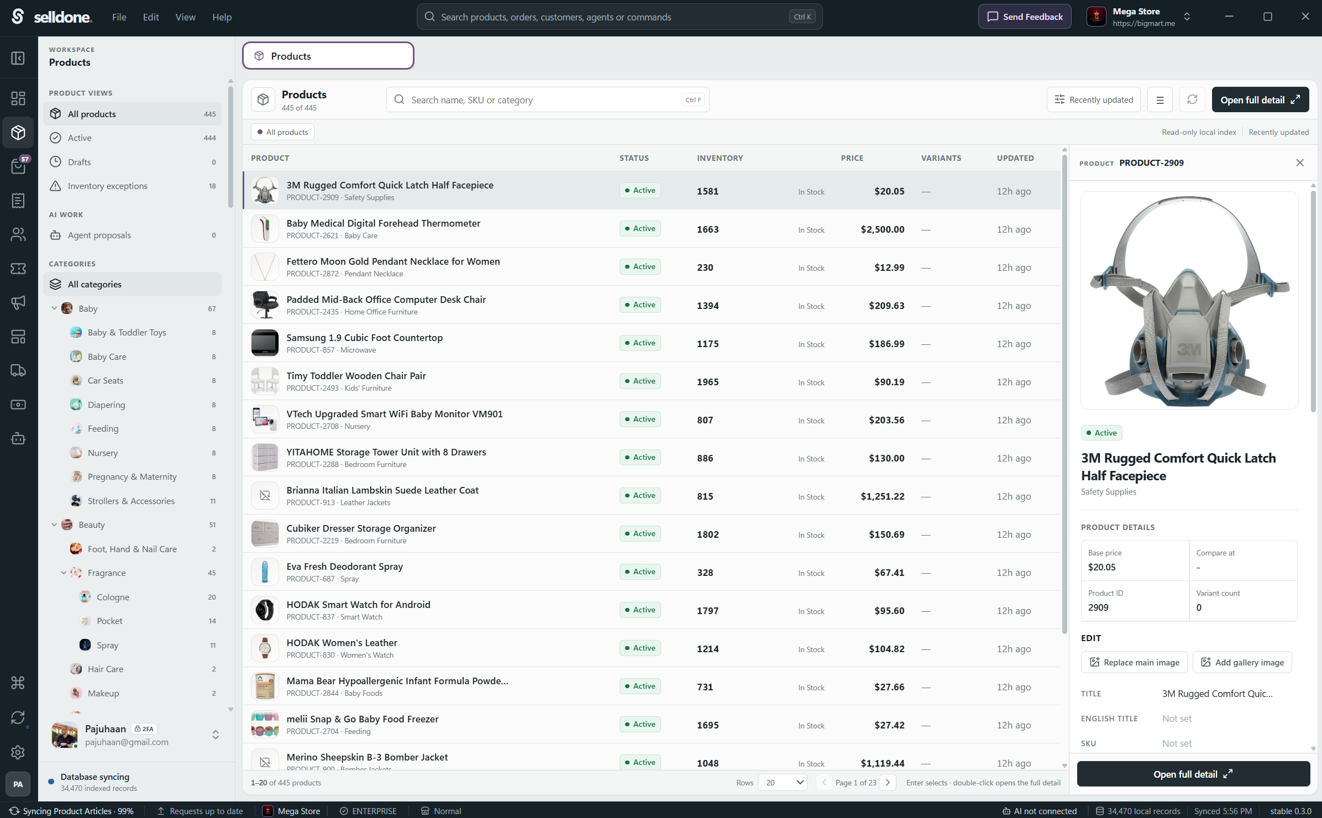1322x818 pixels.
Task: Collapse the sidebar panel icon
Action: [18, 58]
